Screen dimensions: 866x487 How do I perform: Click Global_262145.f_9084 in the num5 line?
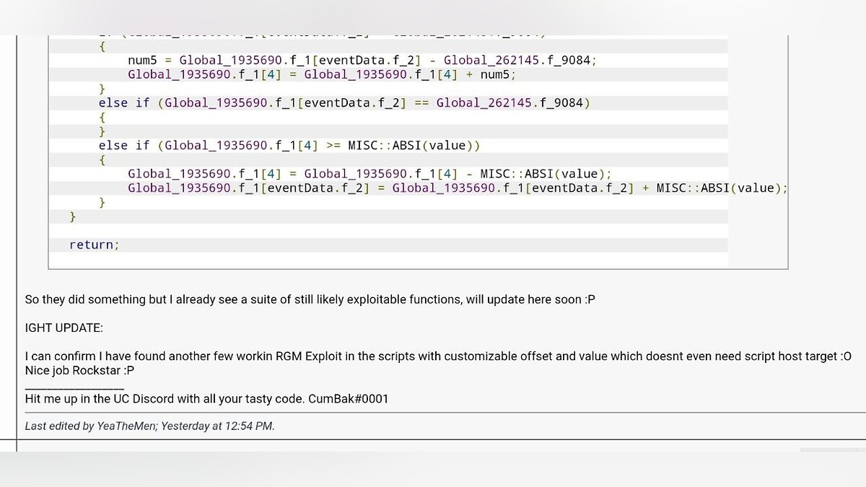(520, 60)
